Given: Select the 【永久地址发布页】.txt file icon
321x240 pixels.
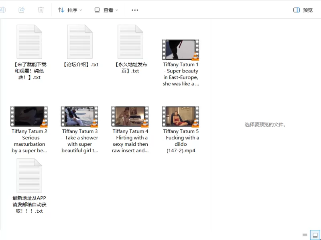Looking at the screenshot, I should 130,42.
